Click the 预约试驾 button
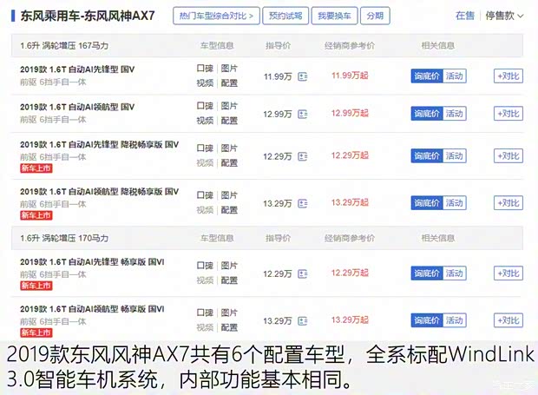This screenshot has height=395, width=538. point(285,16)
